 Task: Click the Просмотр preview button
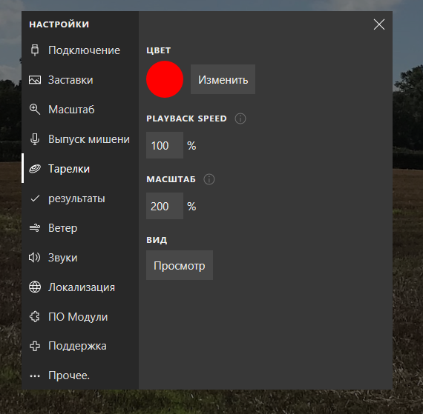[180, 265]
